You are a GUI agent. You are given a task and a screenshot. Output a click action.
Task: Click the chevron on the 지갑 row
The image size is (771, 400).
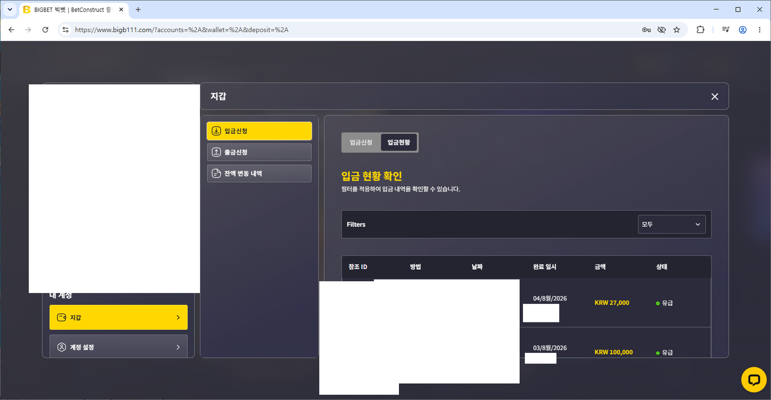(x=178, y=317)
